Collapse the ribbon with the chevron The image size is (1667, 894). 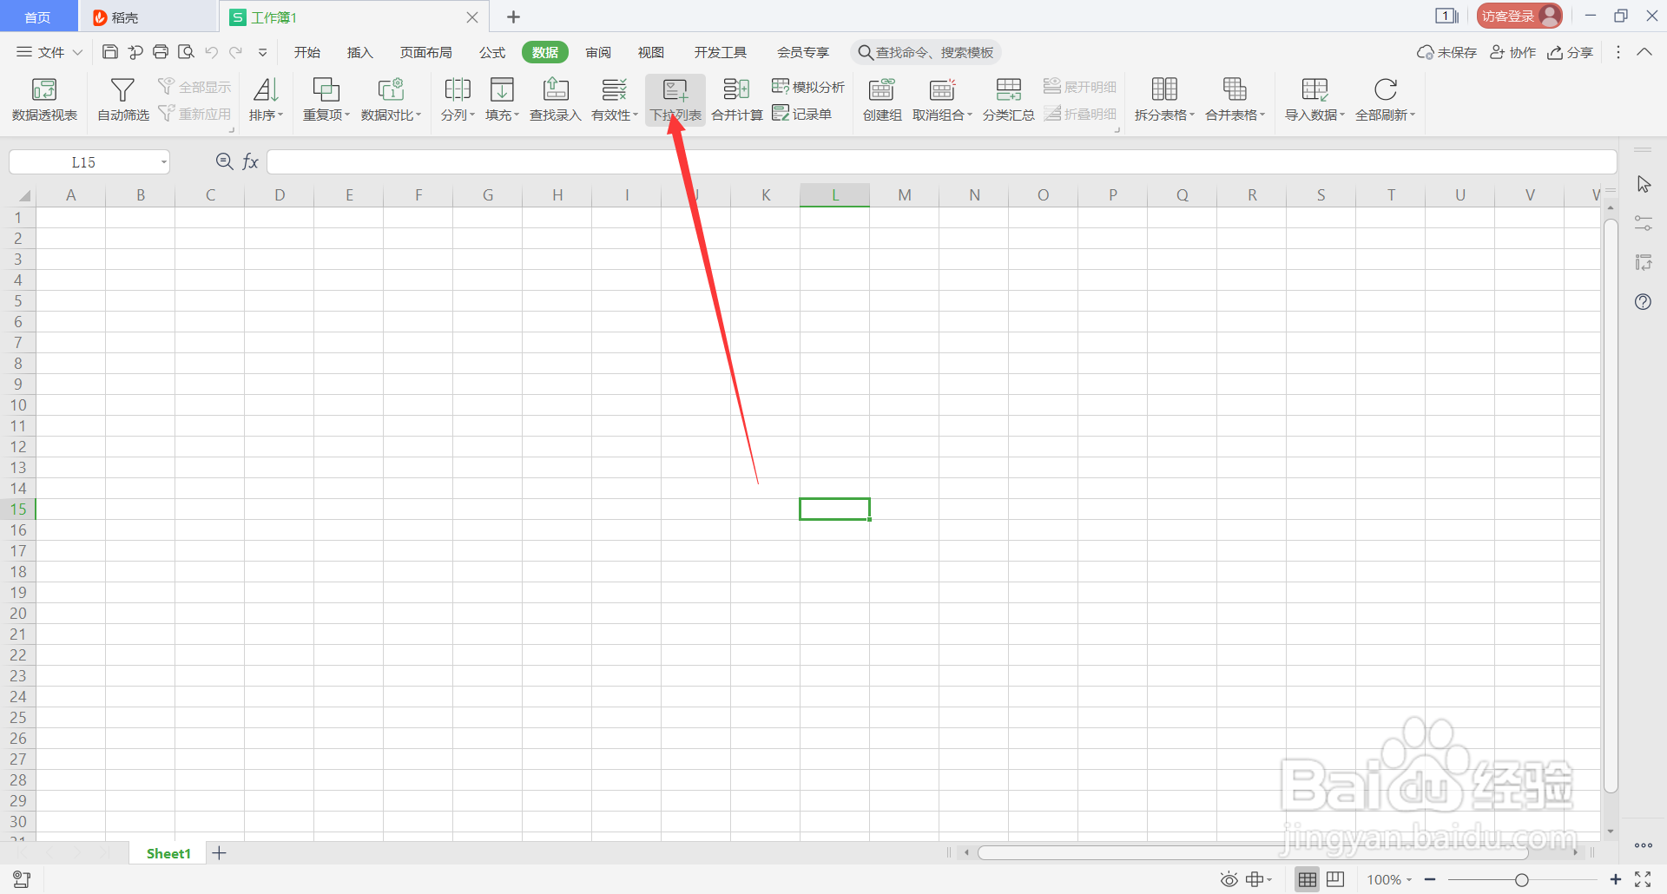1644,52
